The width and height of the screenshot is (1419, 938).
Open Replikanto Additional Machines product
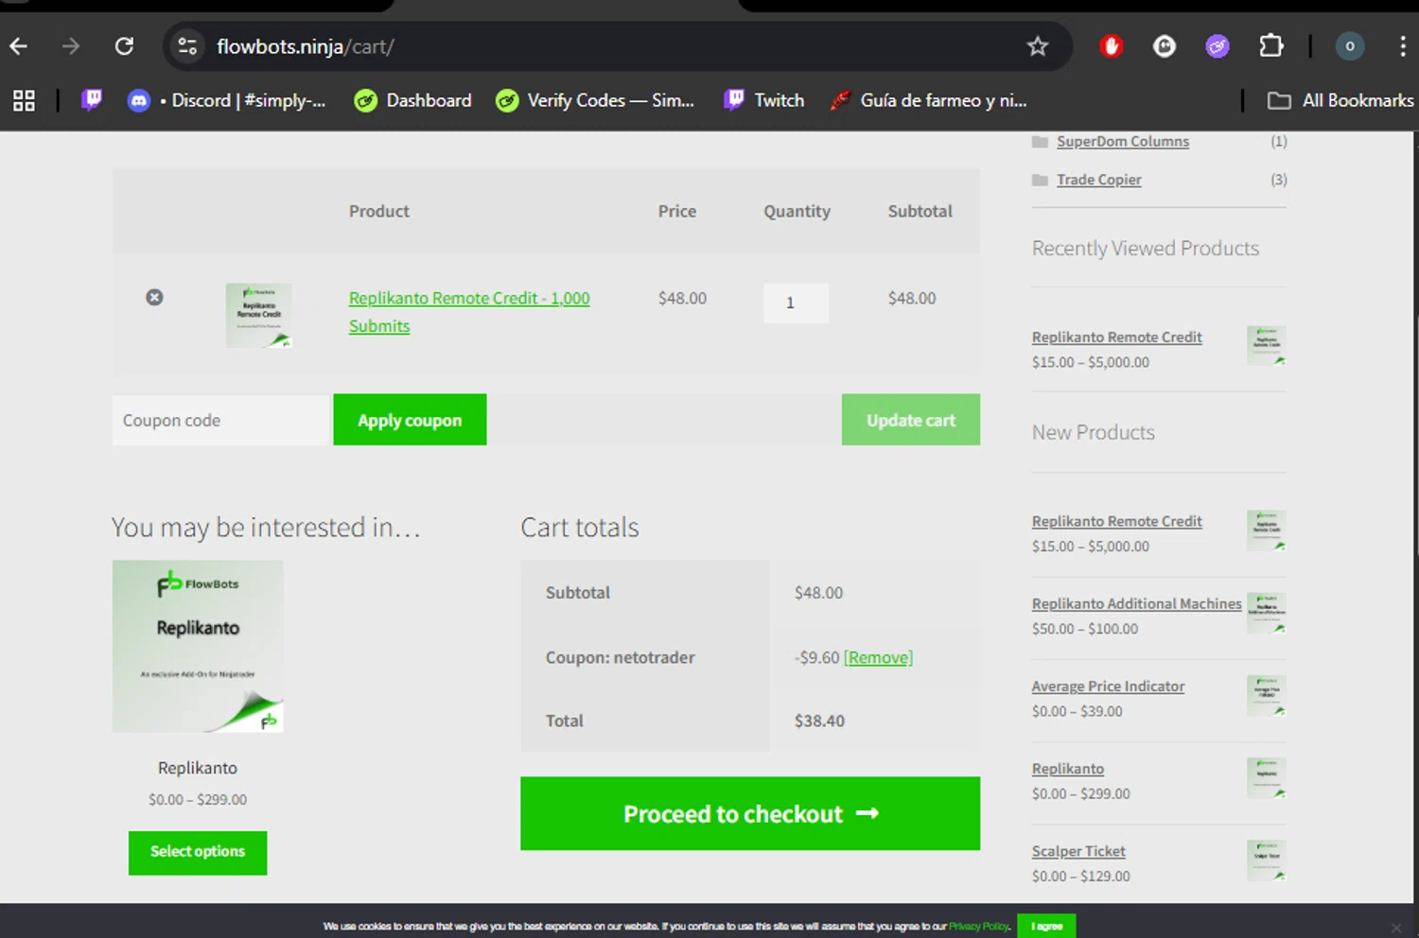(x=1137, y=603)
